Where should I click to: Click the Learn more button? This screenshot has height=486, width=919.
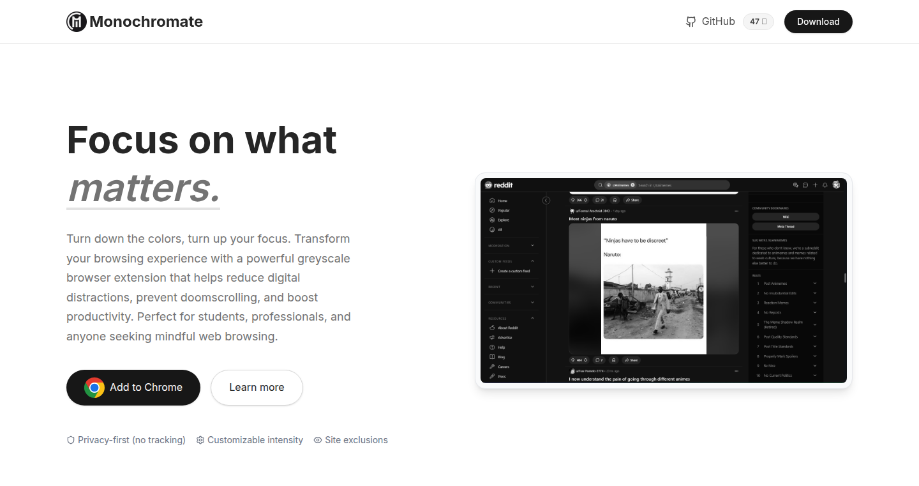(x=257, y=388)
